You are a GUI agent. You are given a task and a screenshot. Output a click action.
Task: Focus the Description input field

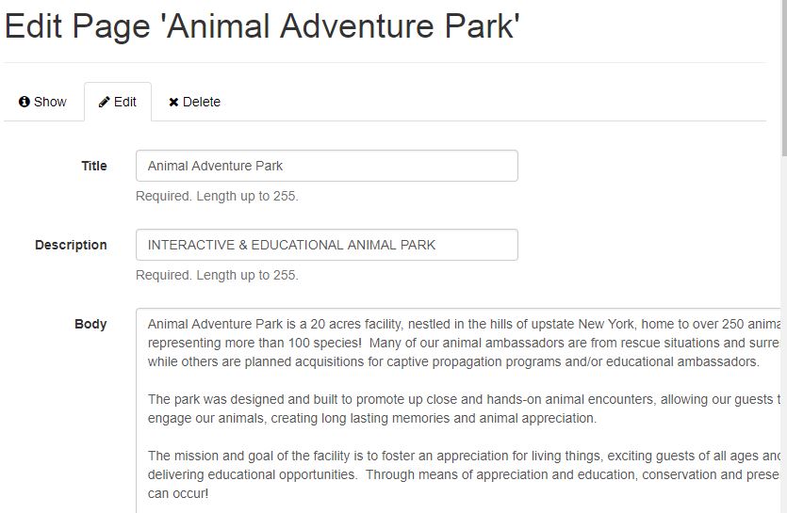(x=327, y=245)
